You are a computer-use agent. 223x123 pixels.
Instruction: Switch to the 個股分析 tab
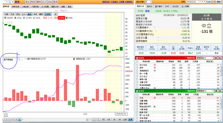55,7
